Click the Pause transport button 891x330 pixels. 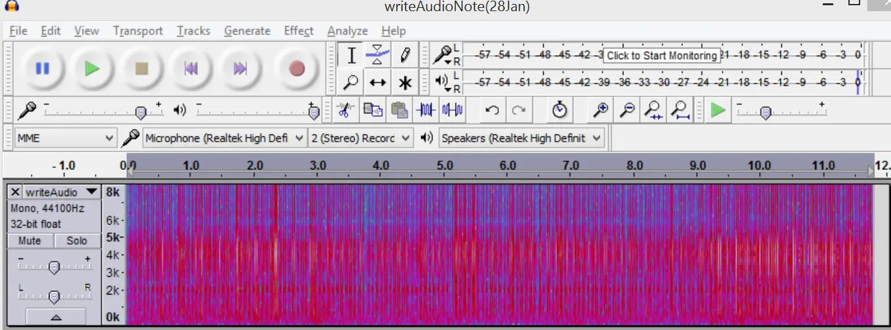(43, 68)
